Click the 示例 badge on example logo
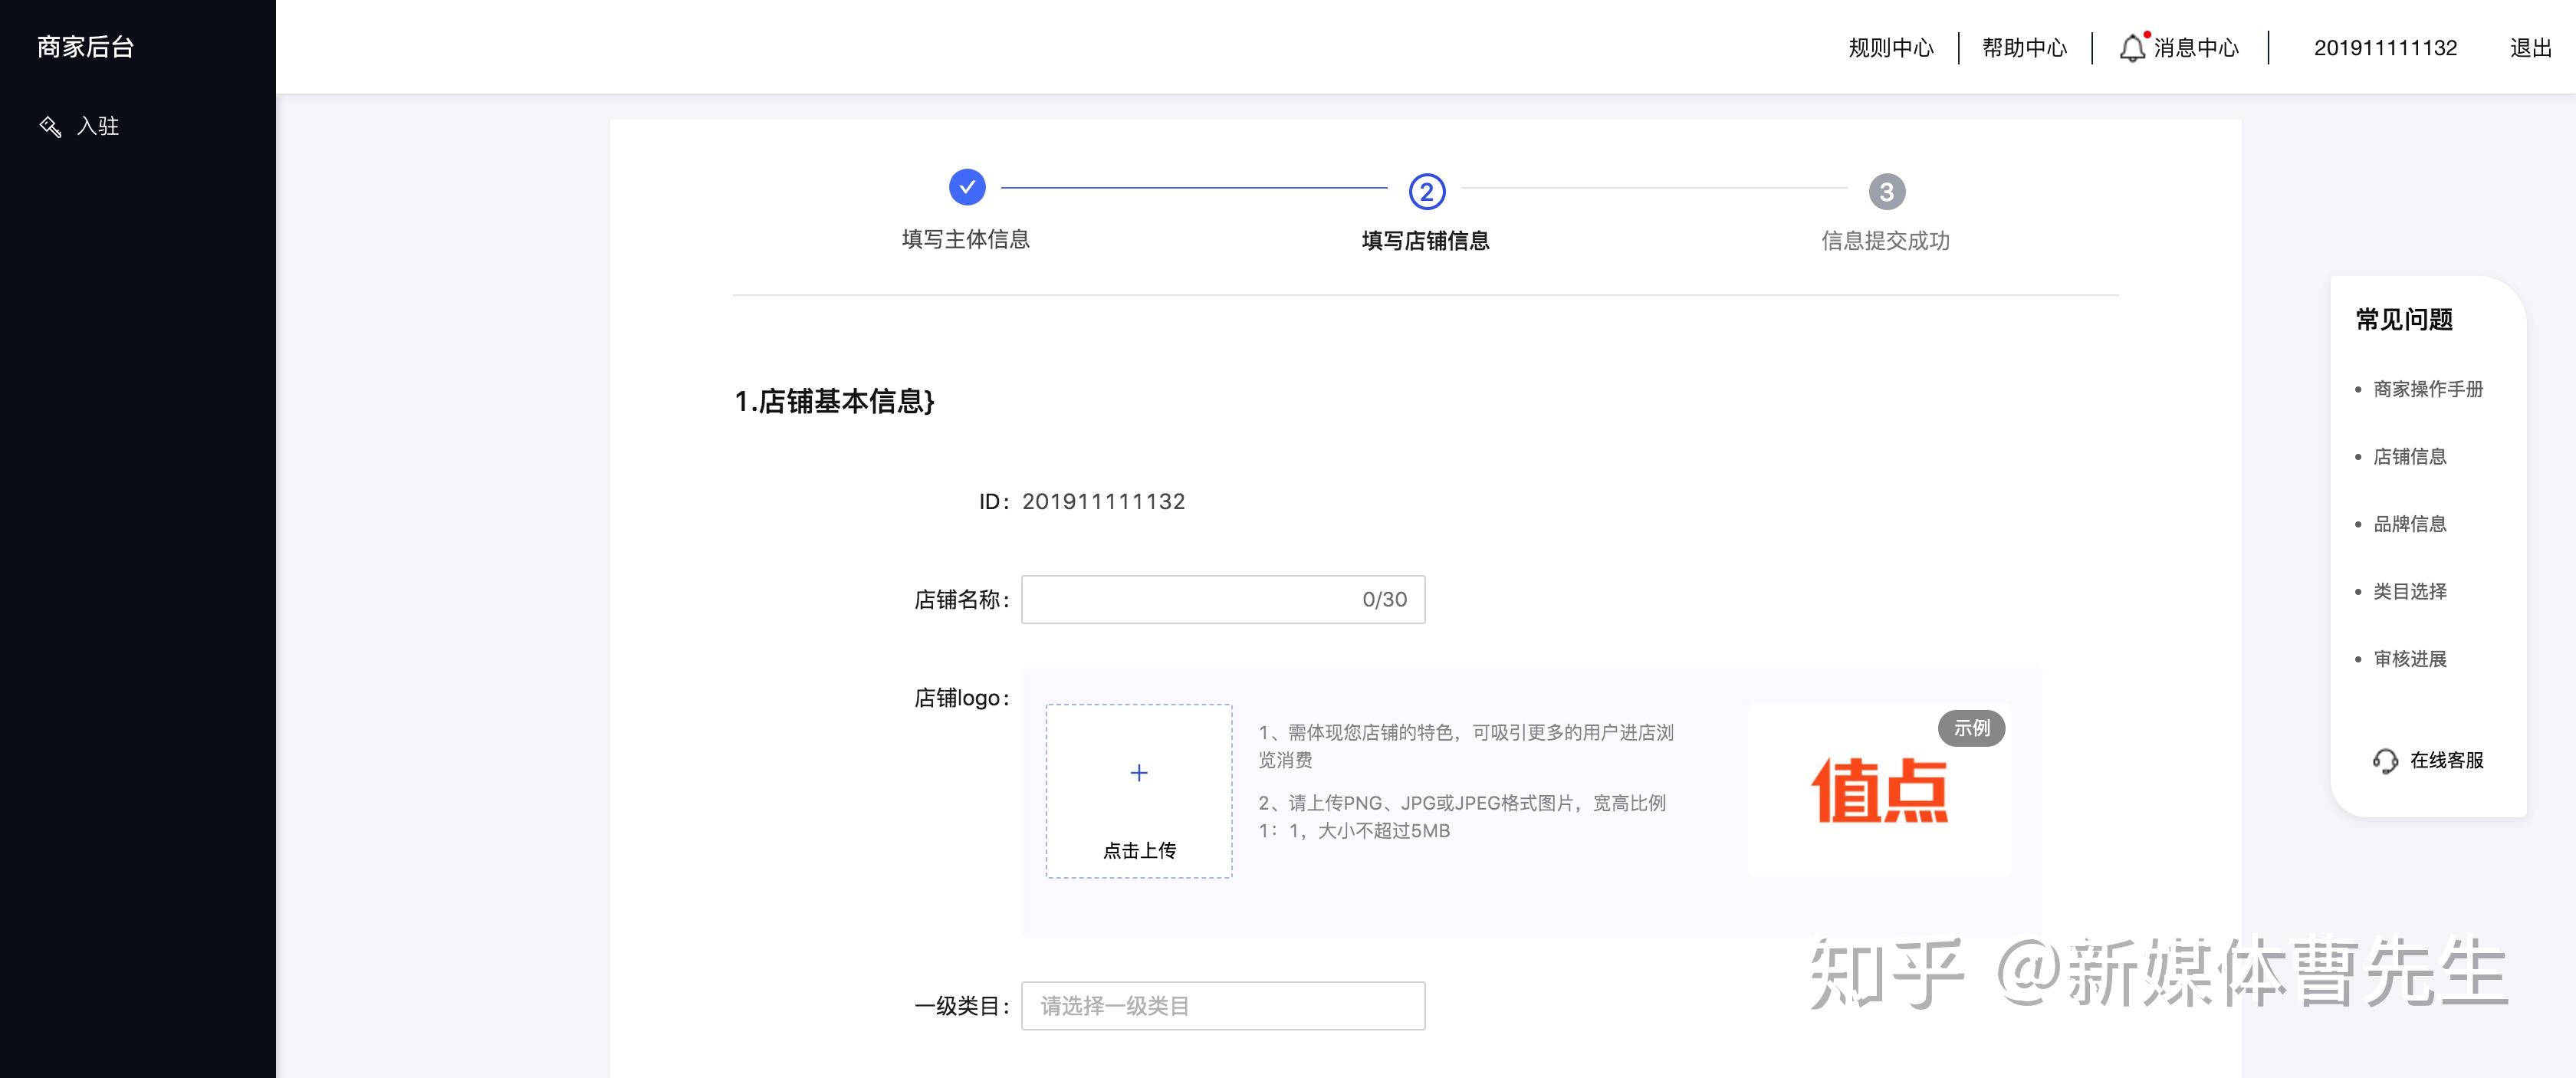 pos(1972,728)
